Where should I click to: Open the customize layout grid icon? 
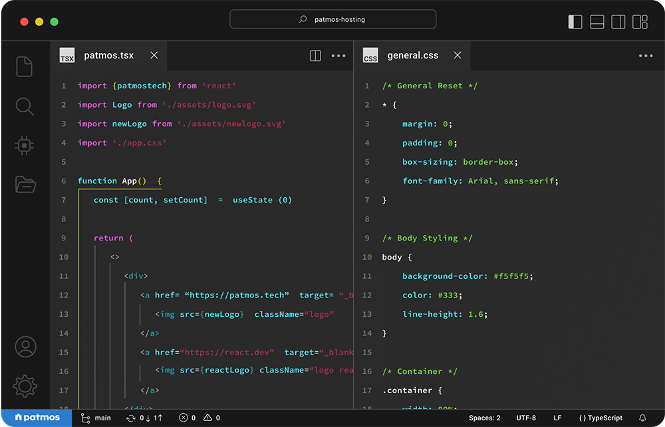(640, 22)
